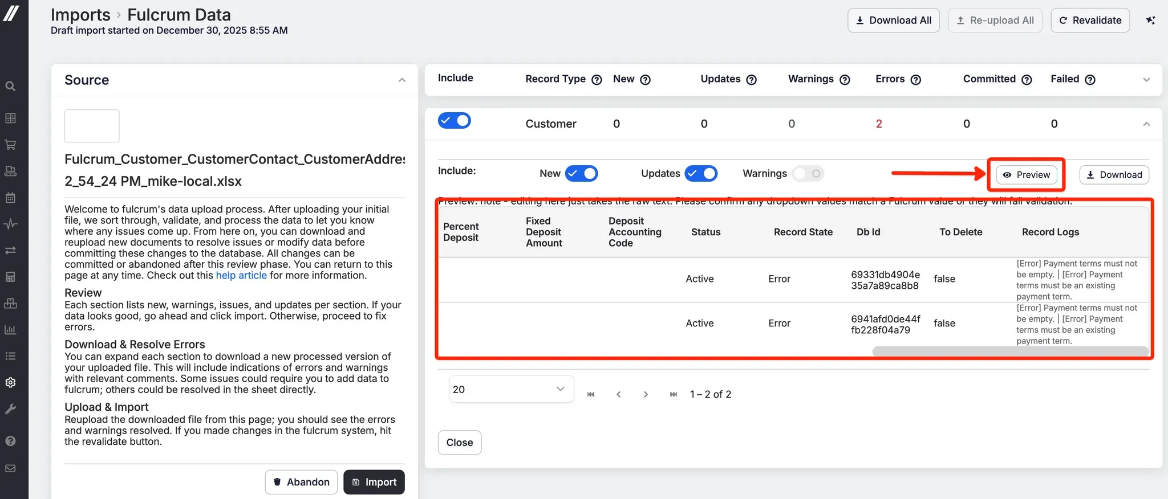Sort by the Percent Deposit column header
Image resolution: width=1168 pixels, height=499 pixels.
pyautogui.click(x=461, y=232)
